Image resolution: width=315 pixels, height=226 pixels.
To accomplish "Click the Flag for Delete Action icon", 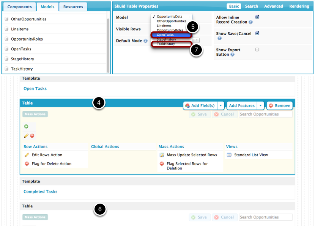I will (27, 164).
